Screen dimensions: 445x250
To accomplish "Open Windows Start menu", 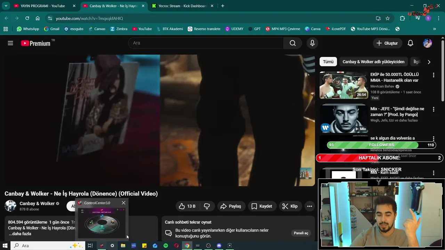I will 5,245.
